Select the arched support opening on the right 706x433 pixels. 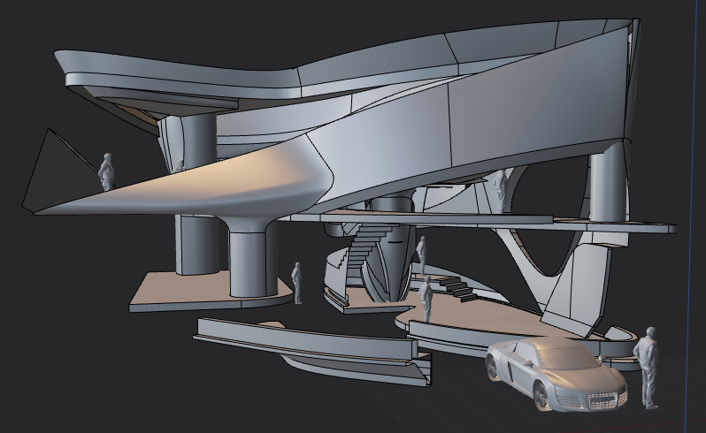pos(549,252)
